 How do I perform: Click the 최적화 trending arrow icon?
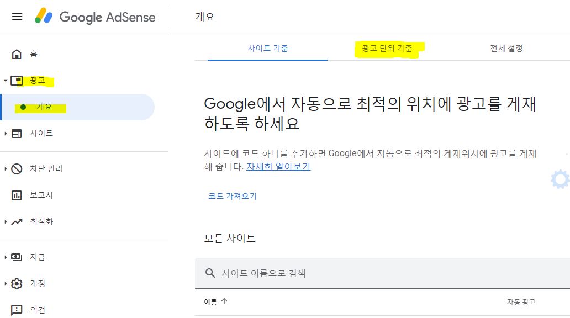(x=17, y=222)
